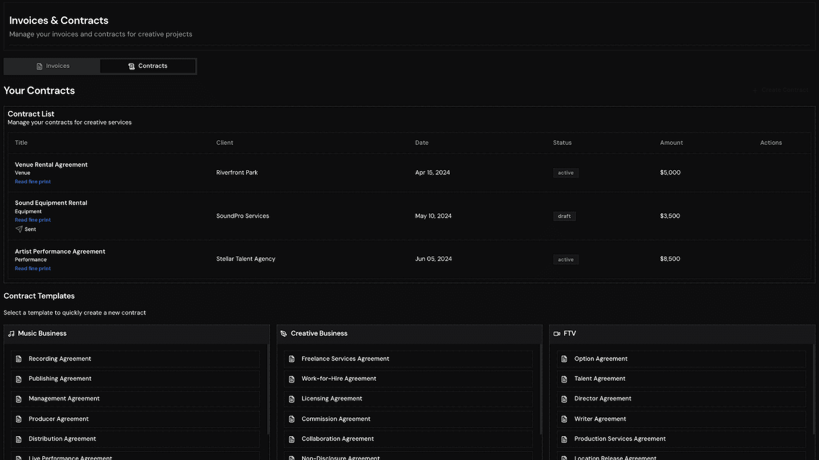819x460 pixels.
Task: Open Read fine print for Venue Rental Agreement
Action: click(33, 182)
